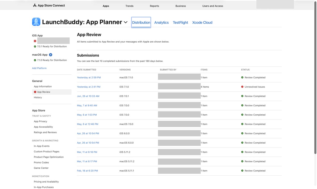Open the iOS 6.0.0 submission dated Apr, 26
Viewport: 317px width, 189px height.
88,133
